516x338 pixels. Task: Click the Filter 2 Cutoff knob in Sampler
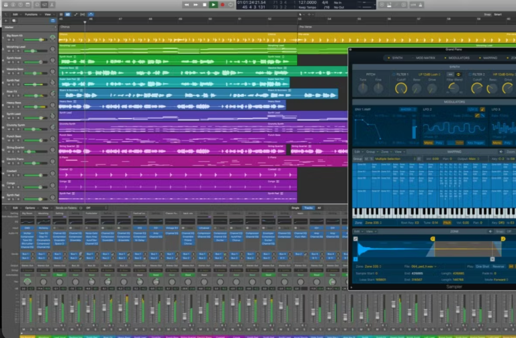tap(477, 87)
